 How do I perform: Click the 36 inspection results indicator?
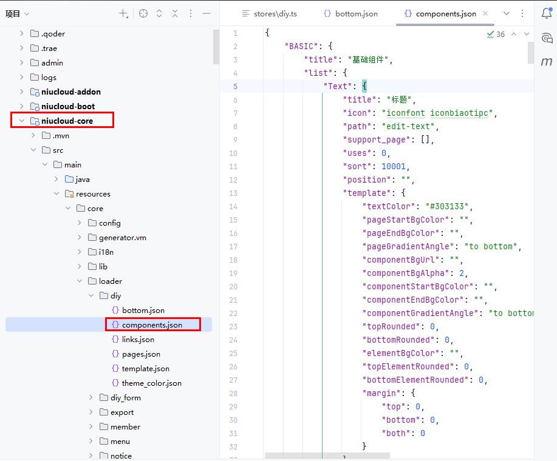tap(496, 35)
